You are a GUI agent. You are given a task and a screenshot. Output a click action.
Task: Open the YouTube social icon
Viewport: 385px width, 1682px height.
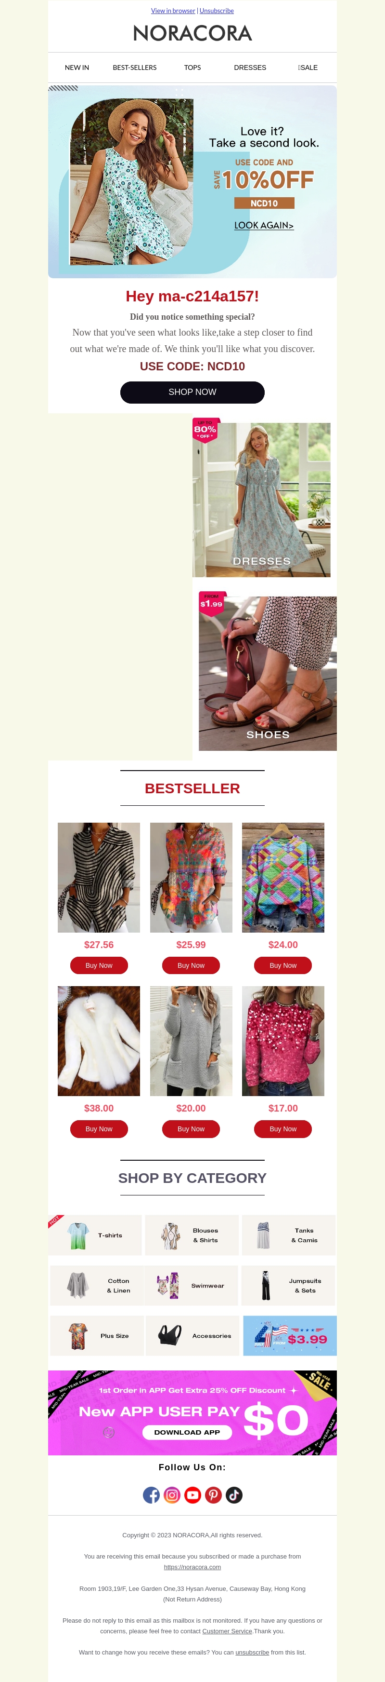click(x=193, y=1494)
